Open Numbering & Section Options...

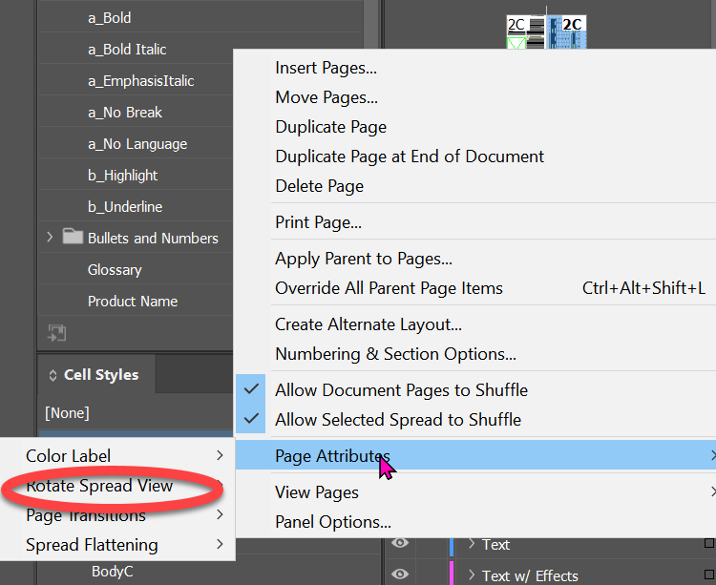(395, 354)
